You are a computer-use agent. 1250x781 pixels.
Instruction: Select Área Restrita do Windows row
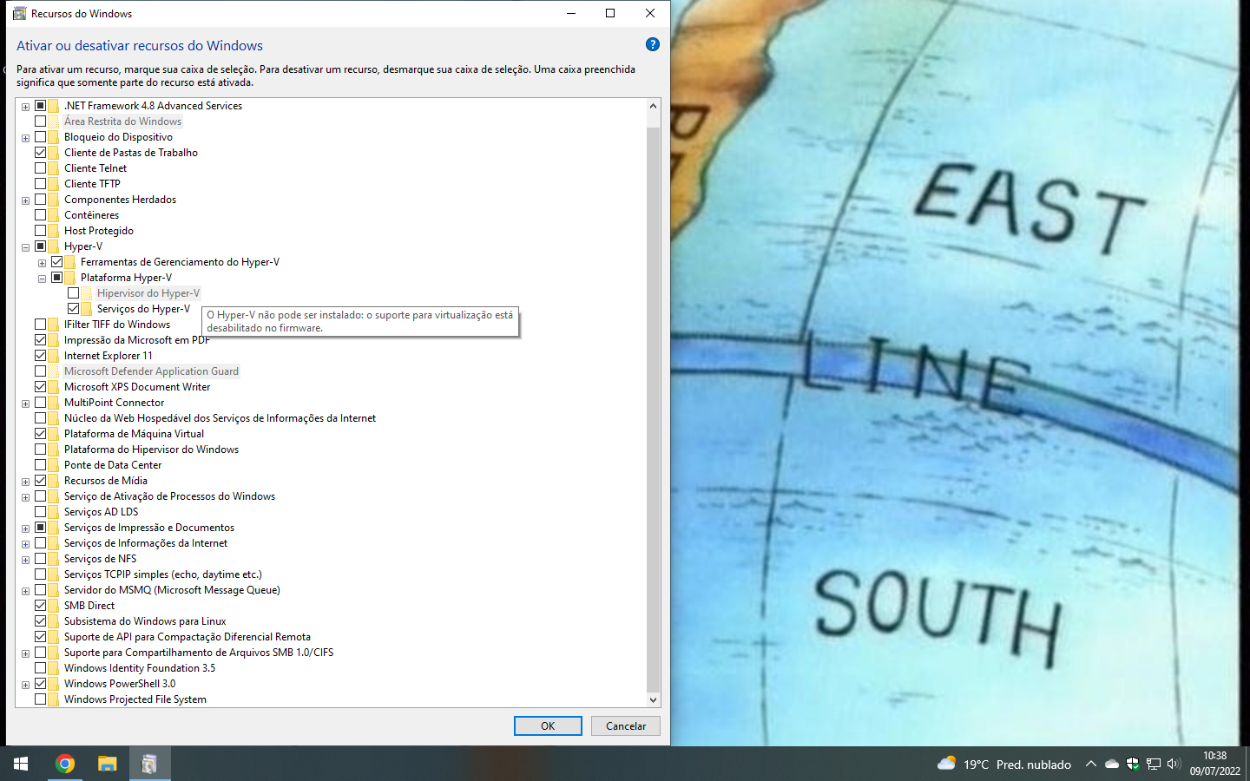point(122,121)
